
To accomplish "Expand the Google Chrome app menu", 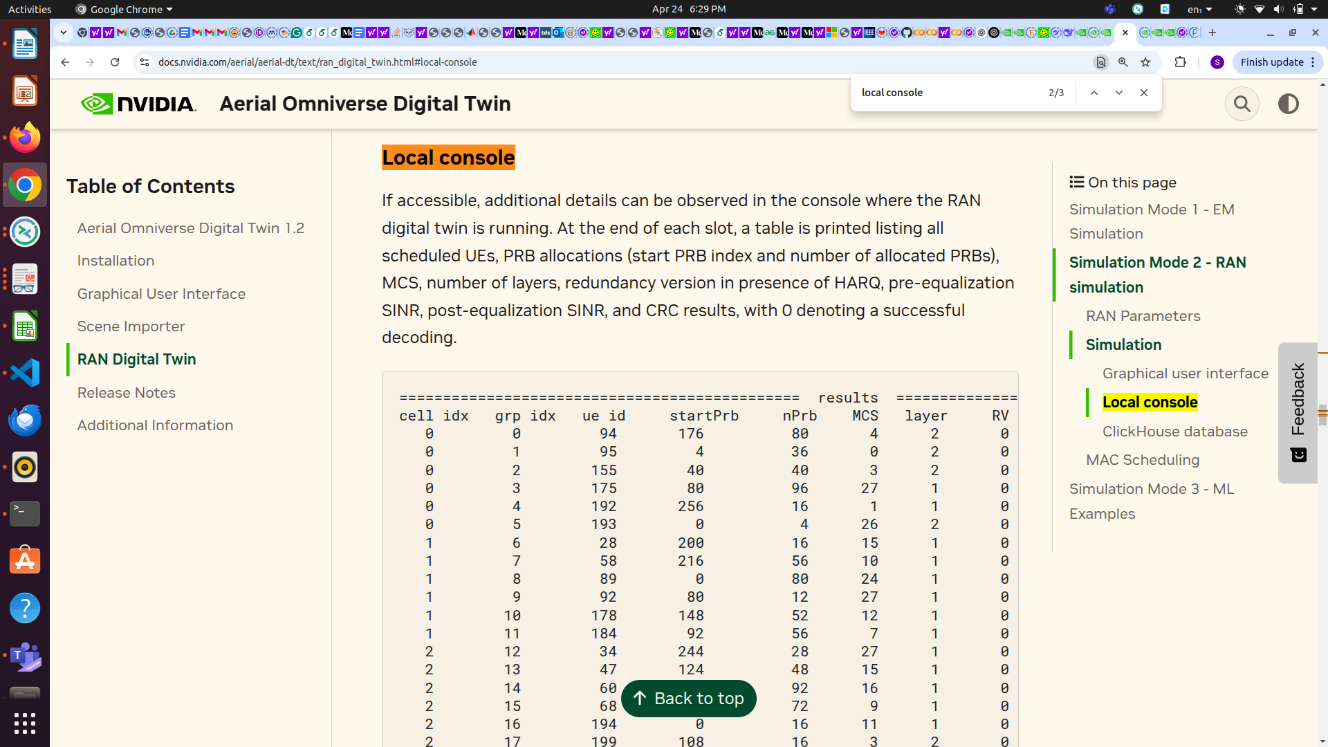I will [124, 9].
